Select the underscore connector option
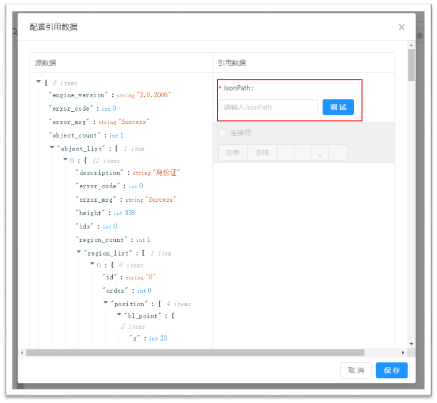The width and height of the screenshot is (437, 403). coord(320,152)
